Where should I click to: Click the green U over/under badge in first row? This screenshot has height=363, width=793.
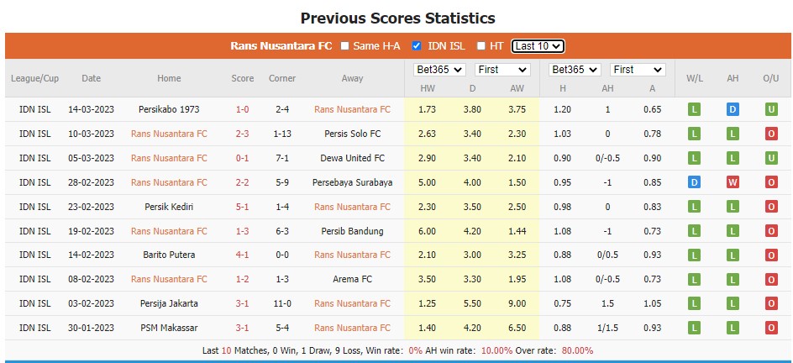770,109
